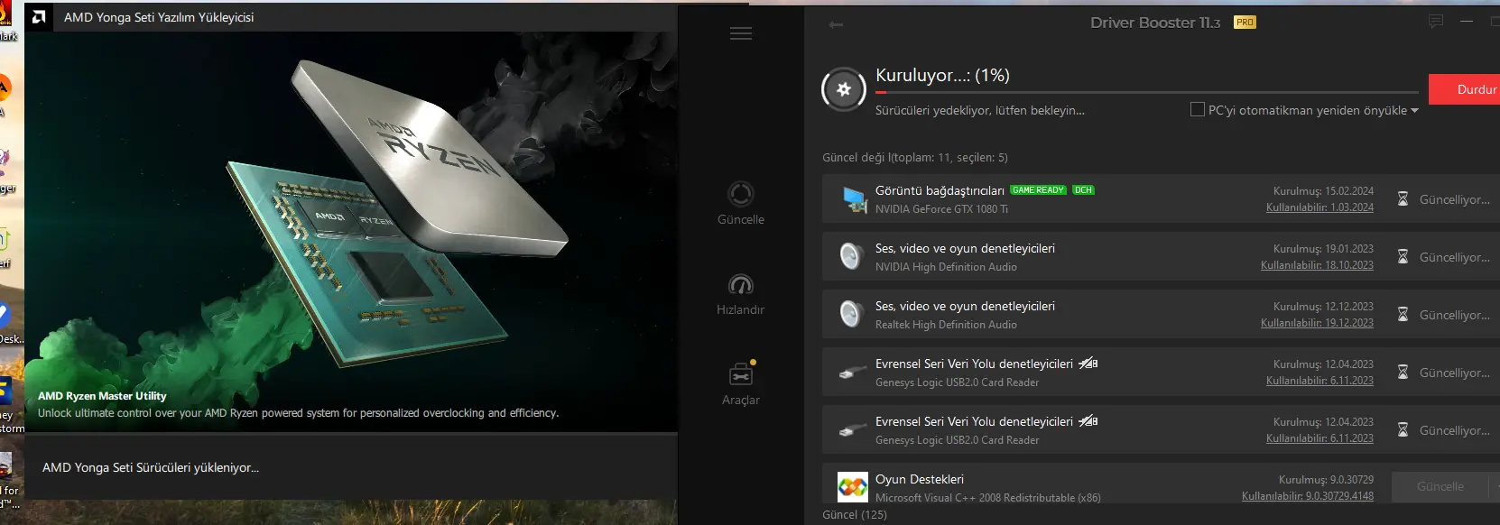The image size is (1500, 525).
Task: Click hourglass status icon on GeForce row
Action: coord(1403,199)
